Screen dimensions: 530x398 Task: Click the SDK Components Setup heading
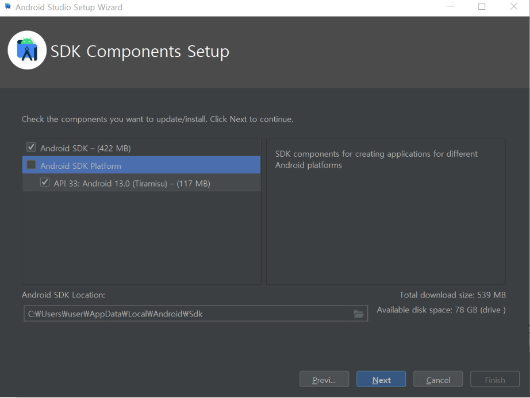click(x=140, y=52)
